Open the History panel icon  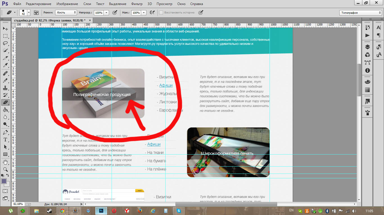(367, 27)
